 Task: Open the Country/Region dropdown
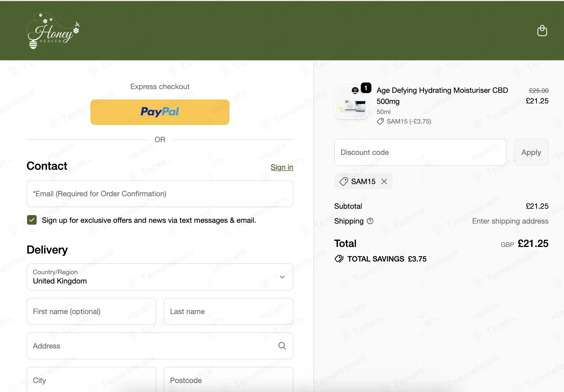(x=160, y=277)
